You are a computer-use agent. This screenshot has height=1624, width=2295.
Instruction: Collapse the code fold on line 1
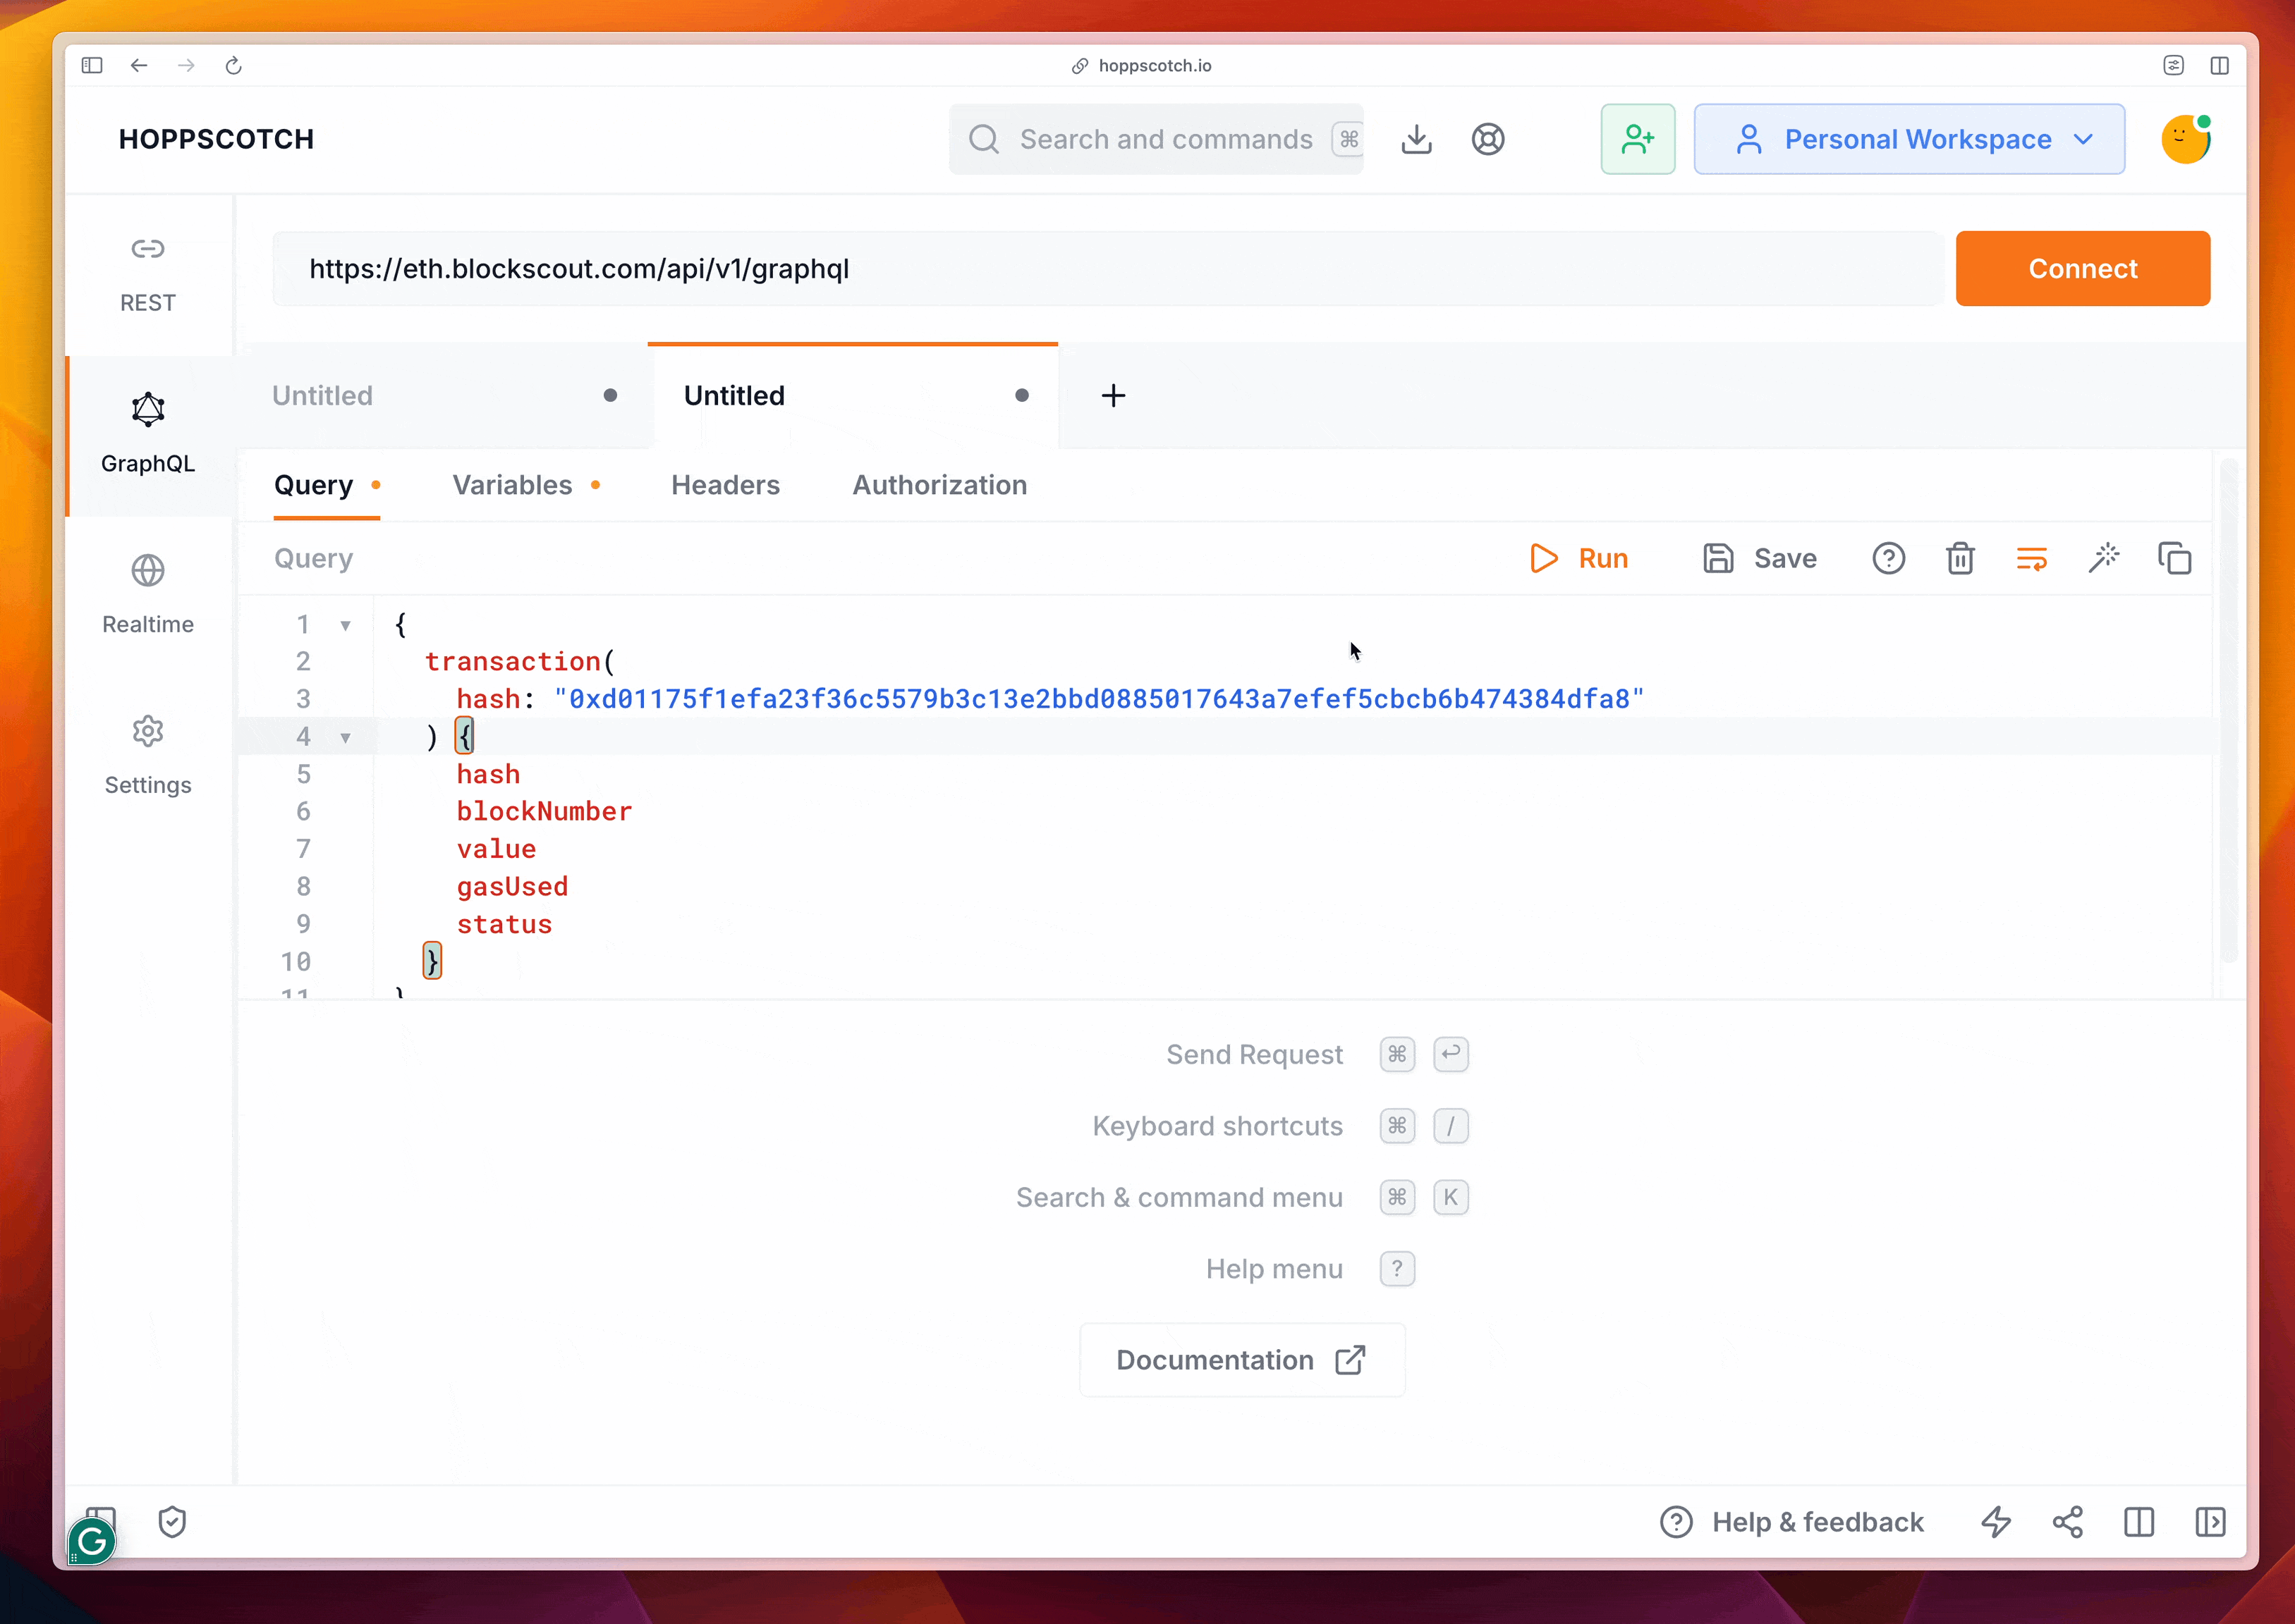[345, 625]
